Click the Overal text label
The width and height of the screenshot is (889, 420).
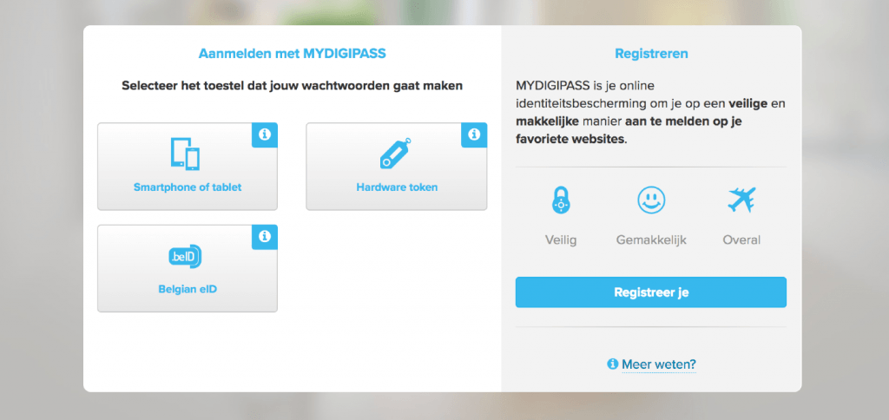pos(741,240)
